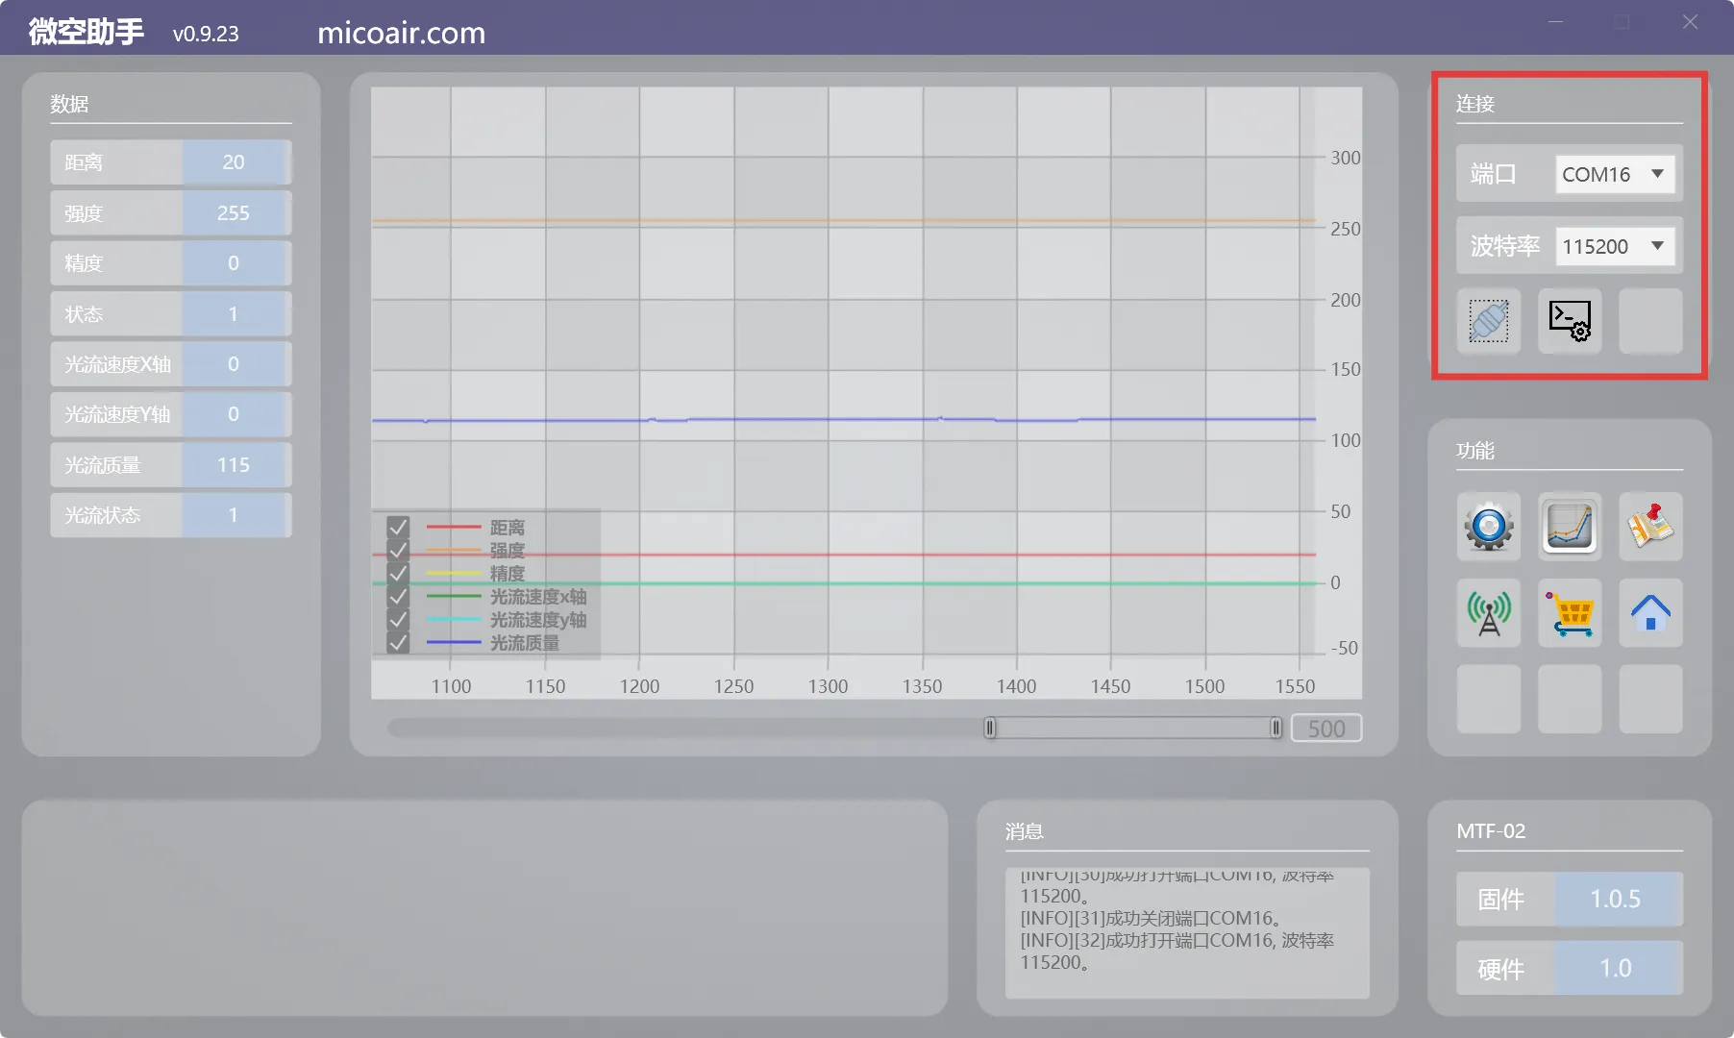1734x1038 pixels.
Task: Select the 距离 value 20
Action: [235, 162]
